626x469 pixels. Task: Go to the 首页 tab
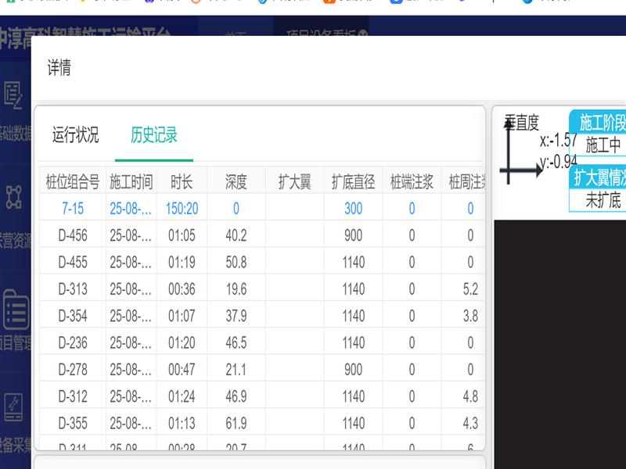tap(235, 34)
